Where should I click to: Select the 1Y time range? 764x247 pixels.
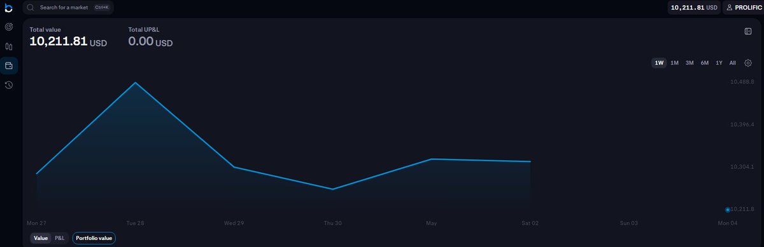coord(719,63)
